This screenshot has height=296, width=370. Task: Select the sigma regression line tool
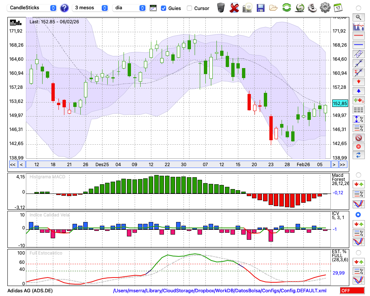(359, 73)
